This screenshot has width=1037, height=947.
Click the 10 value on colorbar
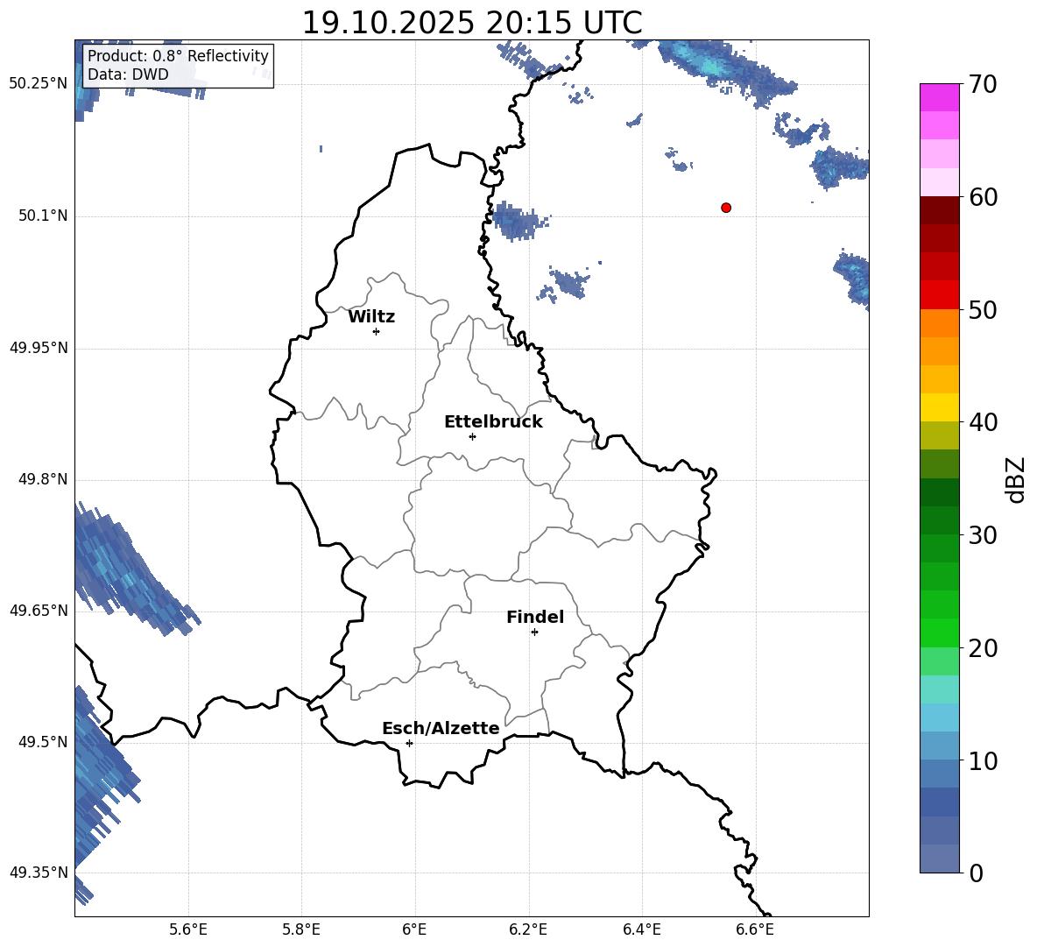(x=982, y=760)
